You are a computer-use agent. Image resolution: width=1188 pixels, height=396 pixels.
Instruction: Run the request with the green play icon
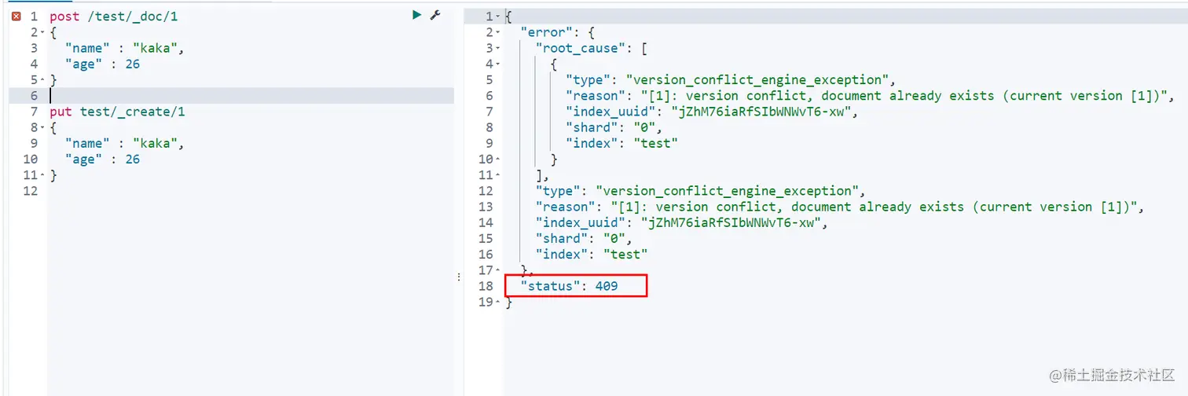(x=417, y=15)
